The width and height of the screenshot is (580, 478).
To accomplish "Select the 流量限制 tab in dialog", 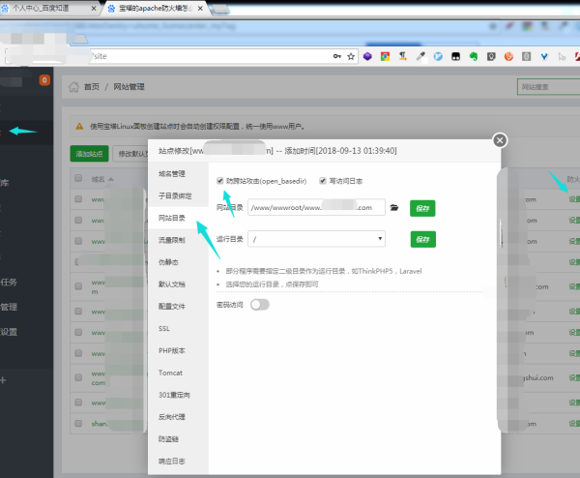I will pos(171,240).
